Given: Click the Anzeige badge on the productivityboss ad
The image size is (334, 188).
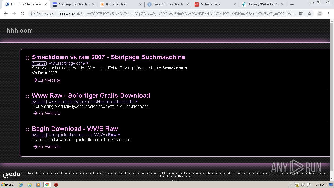Looking at the screenshot, I should click(x=39, y=102).
